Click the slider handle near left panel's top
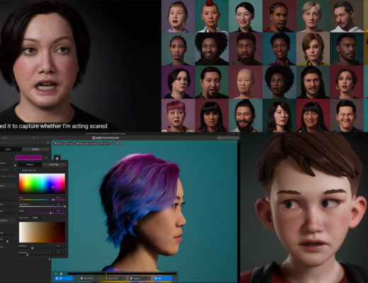 click(15, 166)
